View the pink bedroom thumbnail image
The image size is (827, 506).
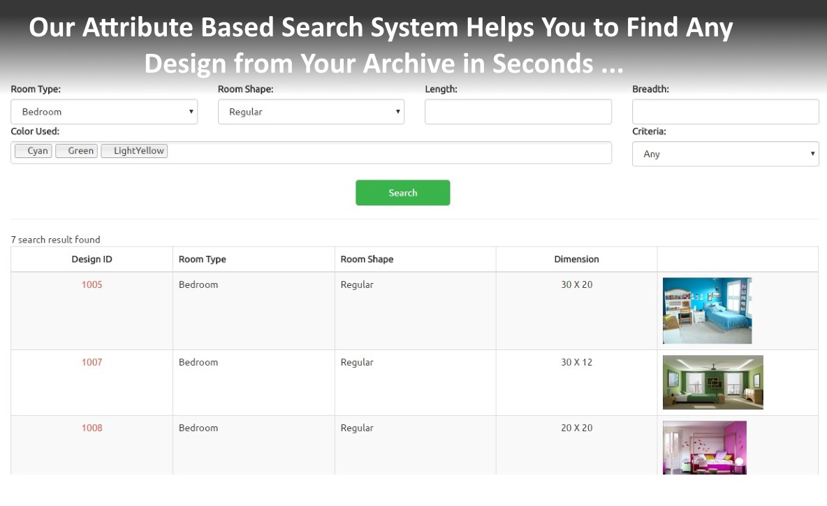(x=704, y=447)
